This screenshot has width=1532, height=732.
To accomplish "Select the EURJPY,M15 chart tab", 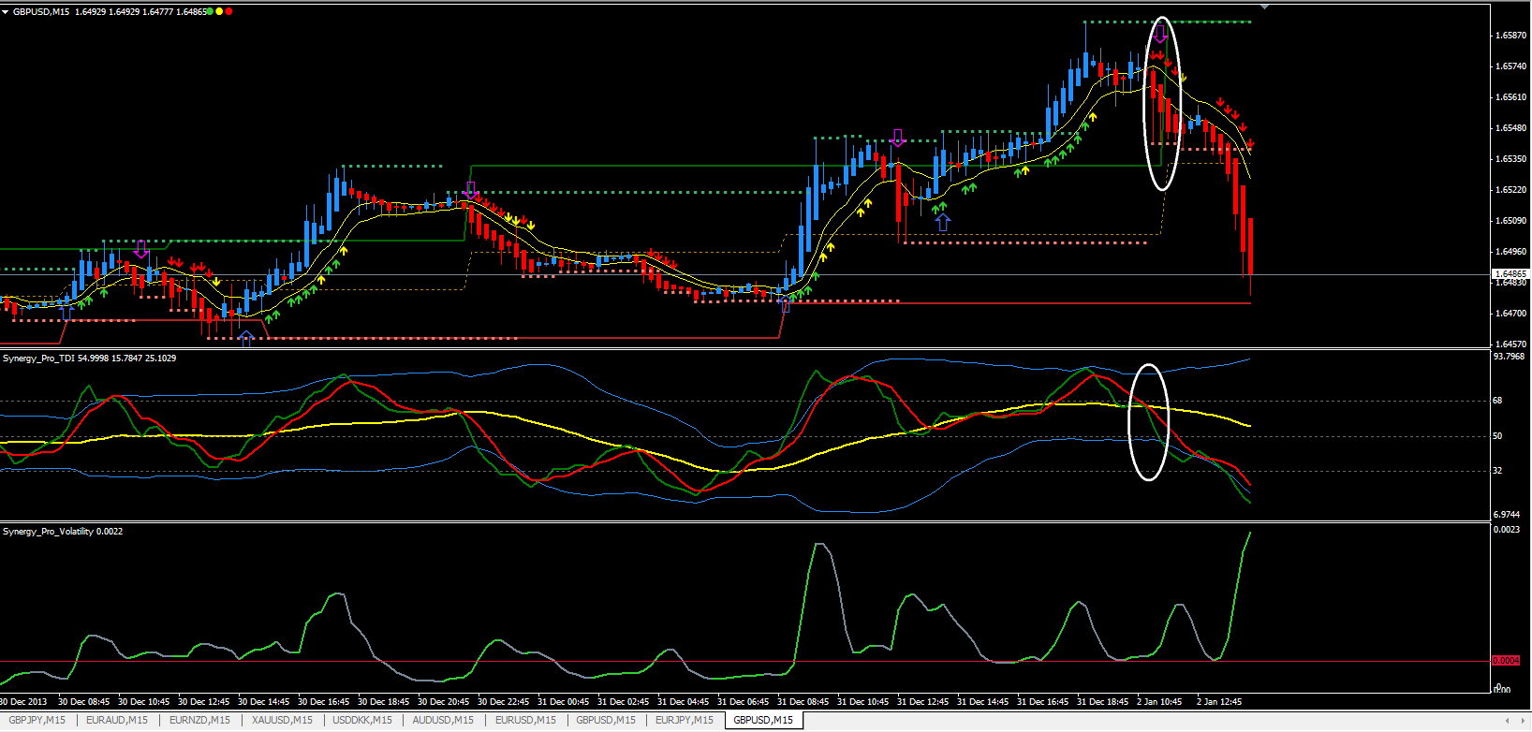I will click(685, 721).
